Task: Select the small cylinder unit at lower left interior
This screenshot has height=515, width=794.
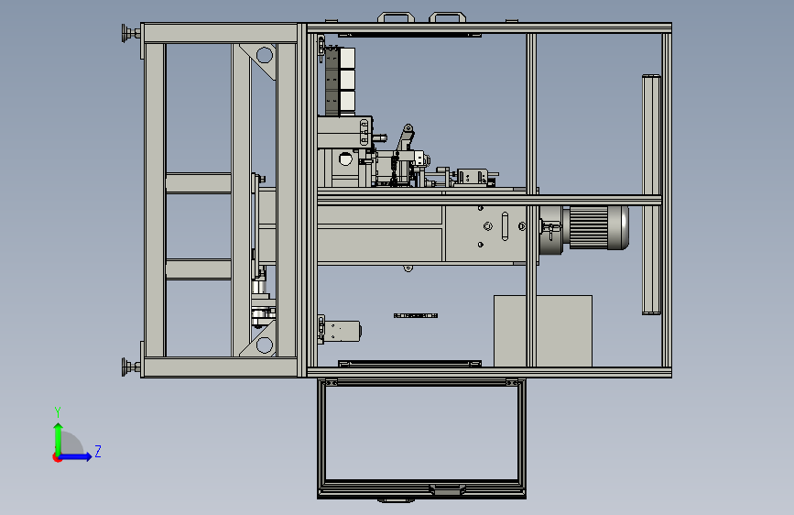Action: tap(343, 332)
